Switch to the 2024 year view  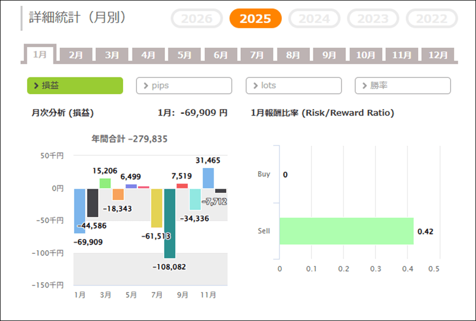pos(315,19)
